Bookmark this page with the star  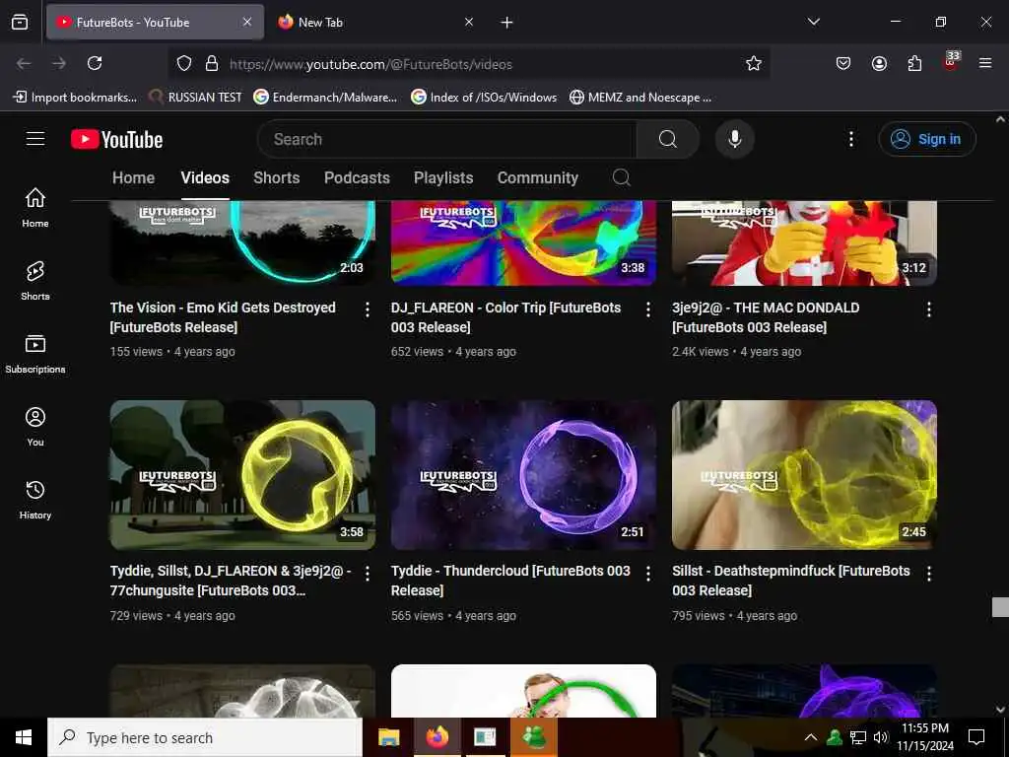click(x=754, y=63)
